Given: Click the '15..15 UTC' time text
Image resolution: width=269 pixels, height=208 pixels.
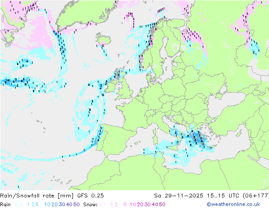Looking at the screenshot, I should point(223,196).
